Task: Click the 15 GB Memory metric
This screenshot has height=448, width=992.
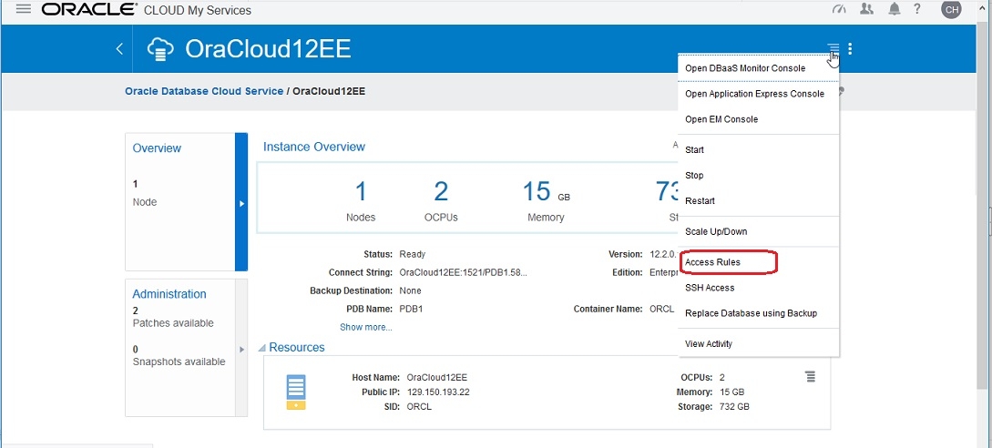Action: coord(547,201)
